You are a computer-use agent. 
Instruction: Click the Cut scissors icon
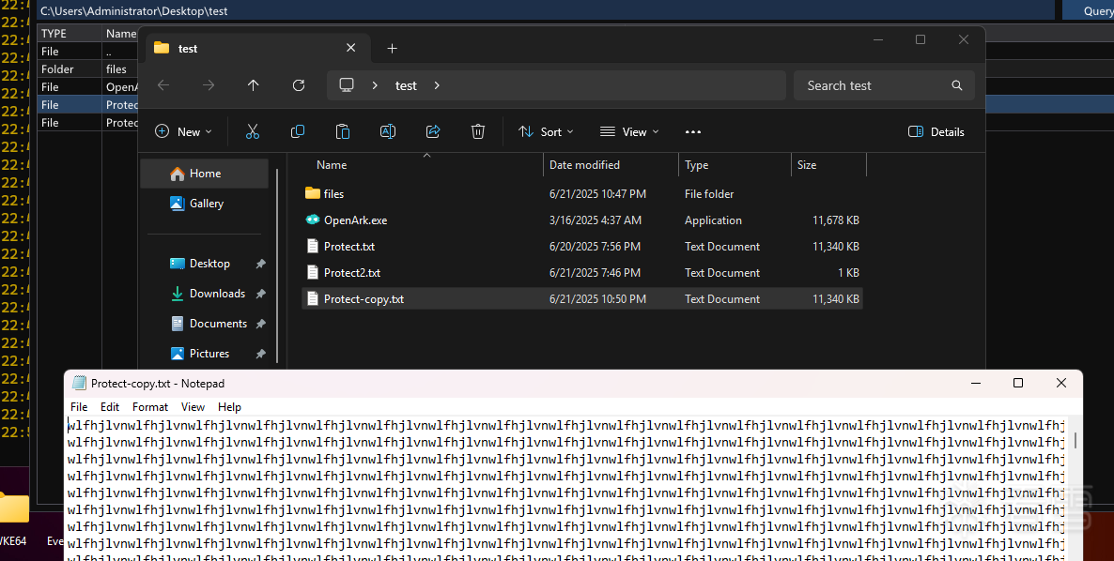[x=253, y=132]
